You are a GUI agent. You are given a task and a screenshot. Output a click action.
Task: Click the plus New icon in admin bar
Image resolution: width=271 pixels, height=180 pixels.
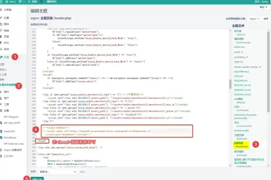[29, 1]
